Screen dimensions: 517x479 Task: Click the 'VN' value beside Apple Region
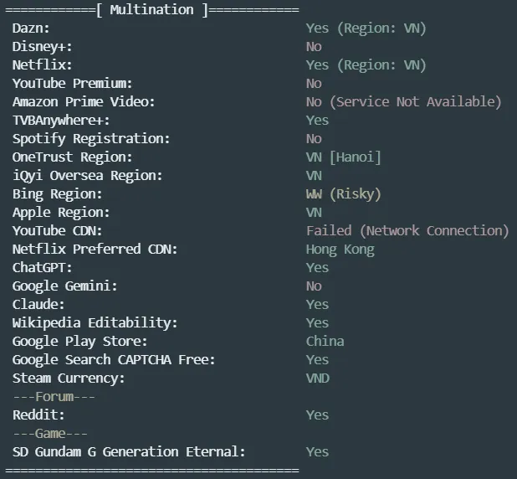[314, 213]
